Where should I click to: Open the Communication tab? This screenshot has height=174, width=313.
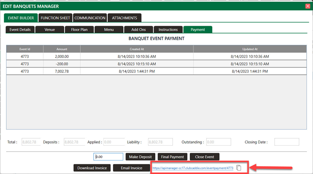90,18
